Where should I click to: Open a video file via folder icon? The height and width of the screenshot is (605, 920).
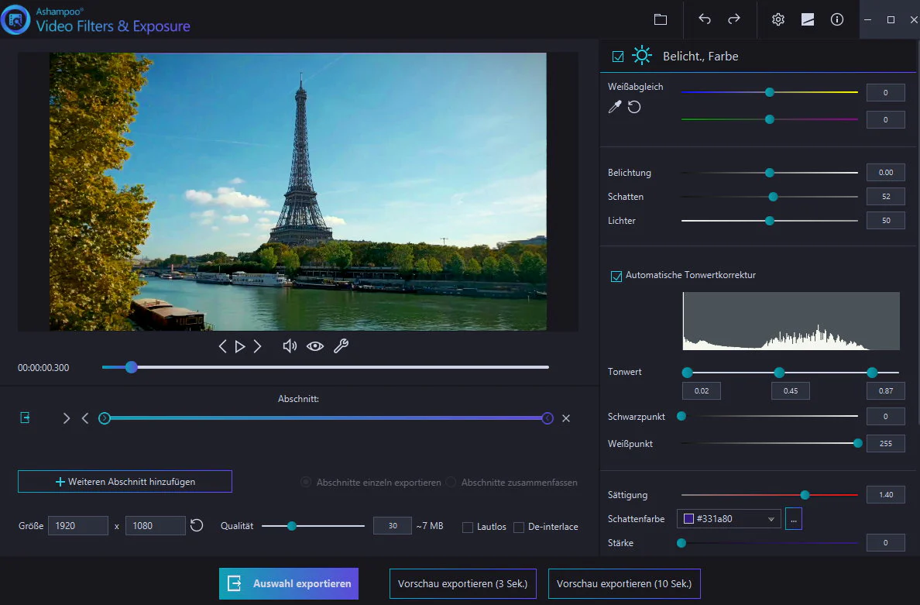pos(660,19)
